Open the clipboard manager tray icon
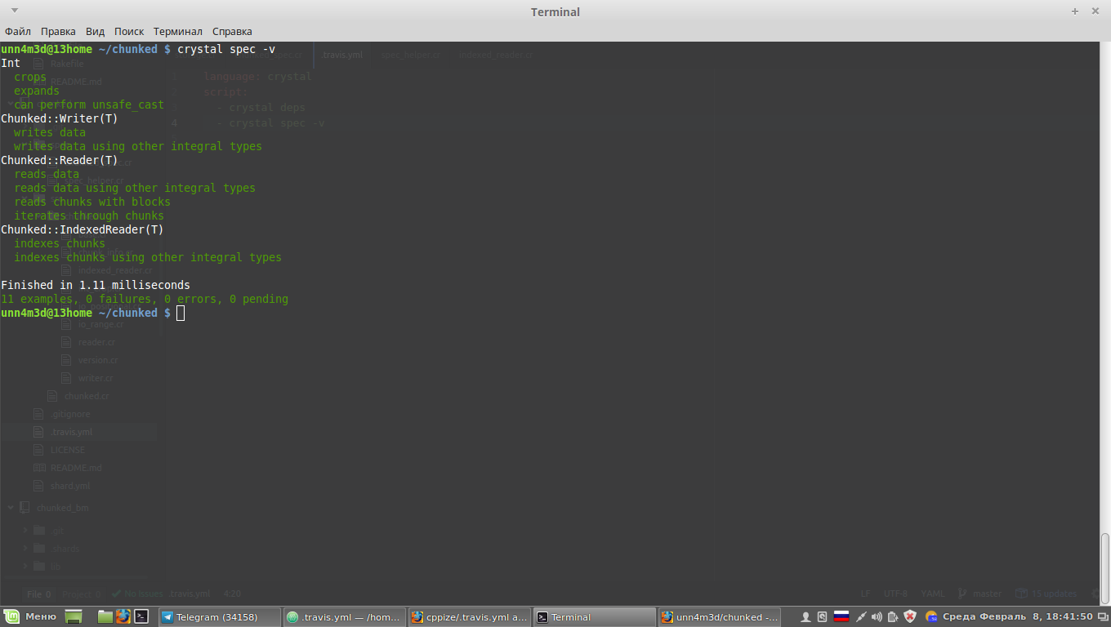The image size is (1111, 627). click(823, 617)
